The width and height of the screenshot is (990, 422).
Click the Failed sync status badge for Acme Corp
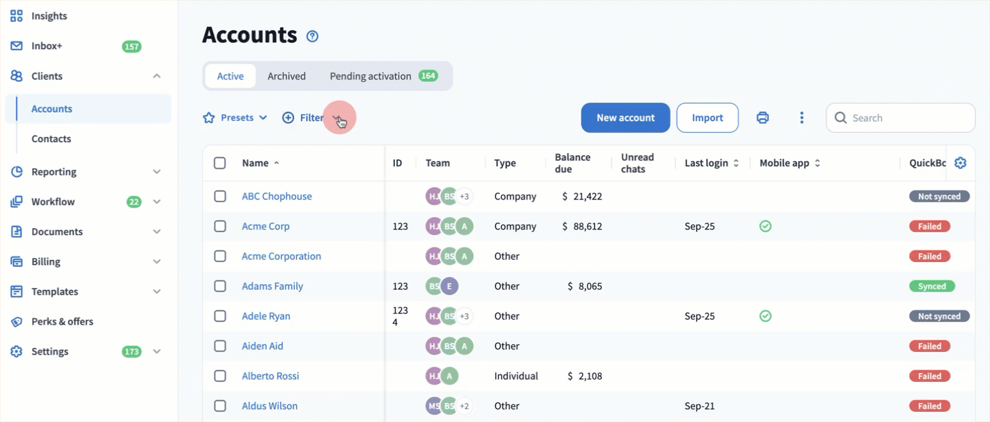[x=929, y=226]
